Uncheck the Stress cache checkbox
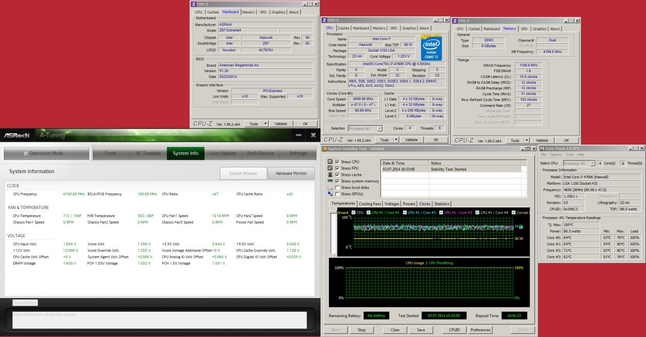 [x=337, y=175]
